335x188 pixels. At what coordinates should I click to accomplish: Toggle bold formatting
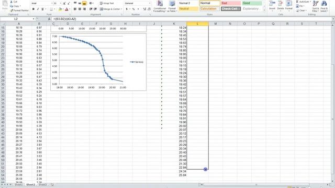[x=33, y=9]
